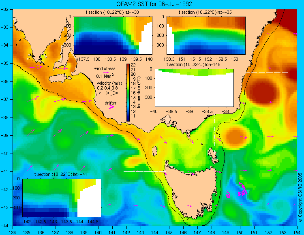Screen dimensions: 304x235
Task: Click the 14 value on the color bar
Action: tap(133, 102)
